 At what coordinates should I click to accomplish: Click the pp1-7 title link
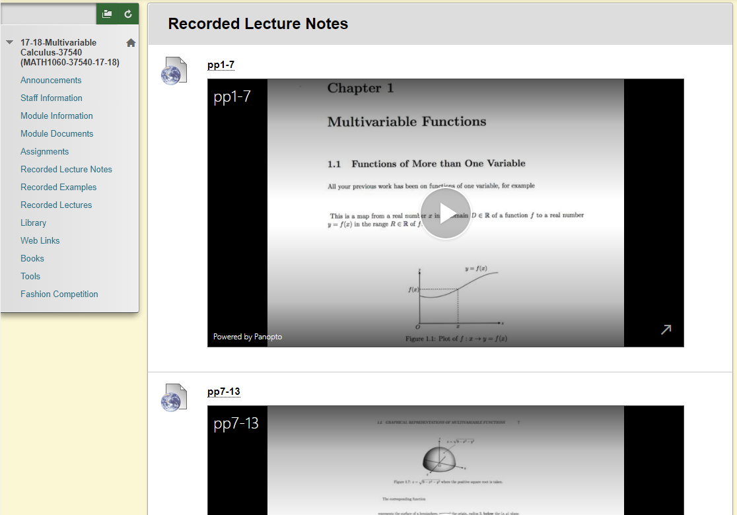click(221, 65)
